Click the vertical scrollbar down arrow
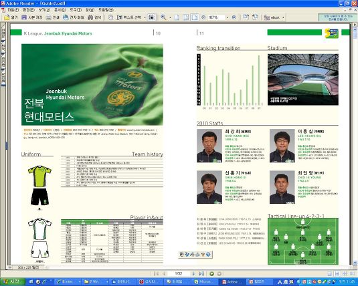 (355, 263)
